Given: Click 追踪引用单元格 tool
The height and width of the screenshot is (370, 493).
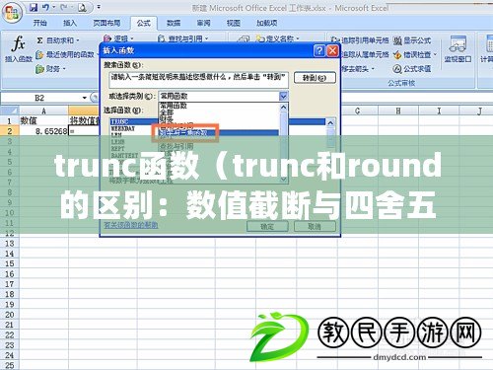Looking at the screenshot, I should 360,40.
